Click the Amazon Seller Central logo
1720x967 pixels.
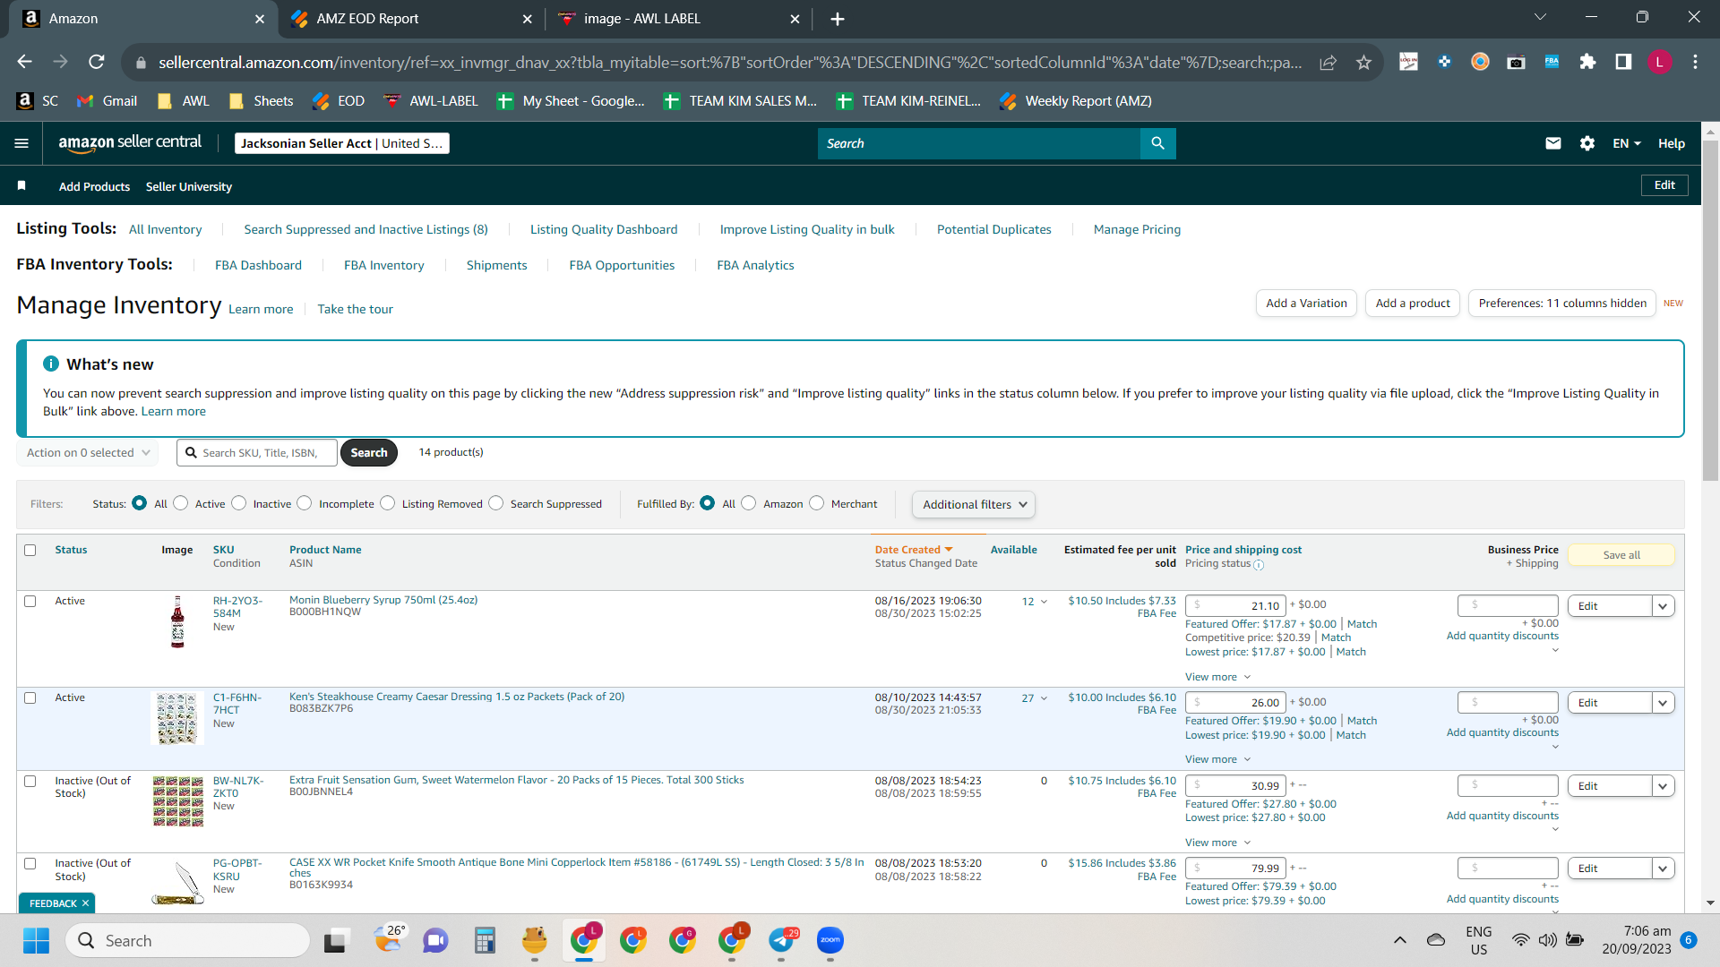coord(130,143)
